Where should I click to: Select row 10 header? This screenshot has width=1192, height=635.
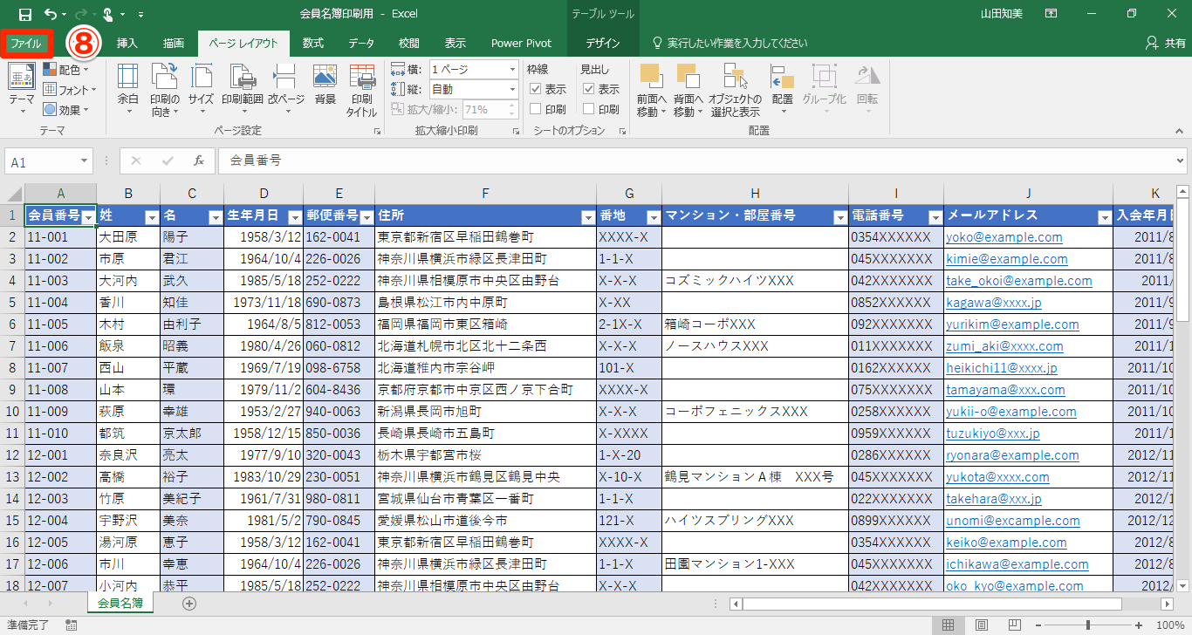click(x=12, y=412)
